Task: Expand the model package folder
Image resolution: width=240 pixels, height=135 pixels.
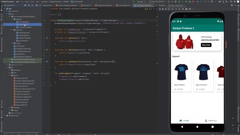Action: point(12,43)
